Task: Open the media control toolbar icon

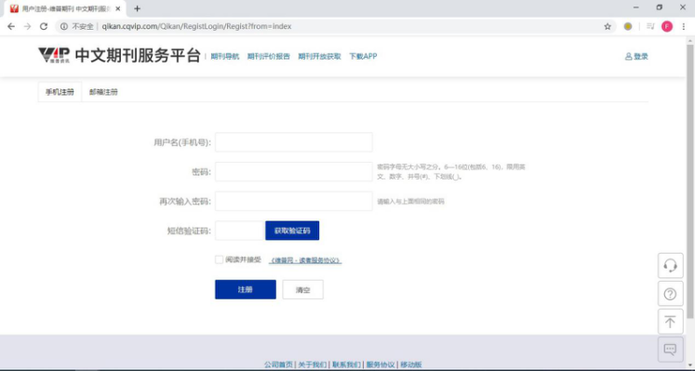Action: (x=650, y=27)
